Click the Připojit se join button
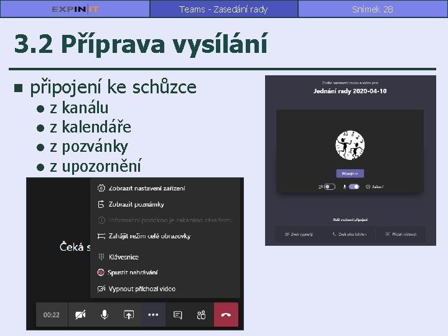This screenshot has width=448, height=336. pos(350,174)
